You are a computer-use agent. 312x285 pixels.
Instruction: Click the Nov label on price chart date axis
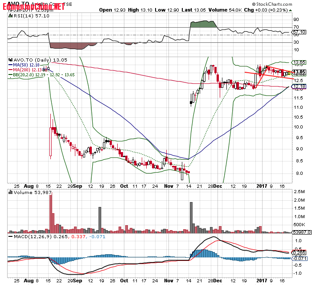click(x=169, y=186)
